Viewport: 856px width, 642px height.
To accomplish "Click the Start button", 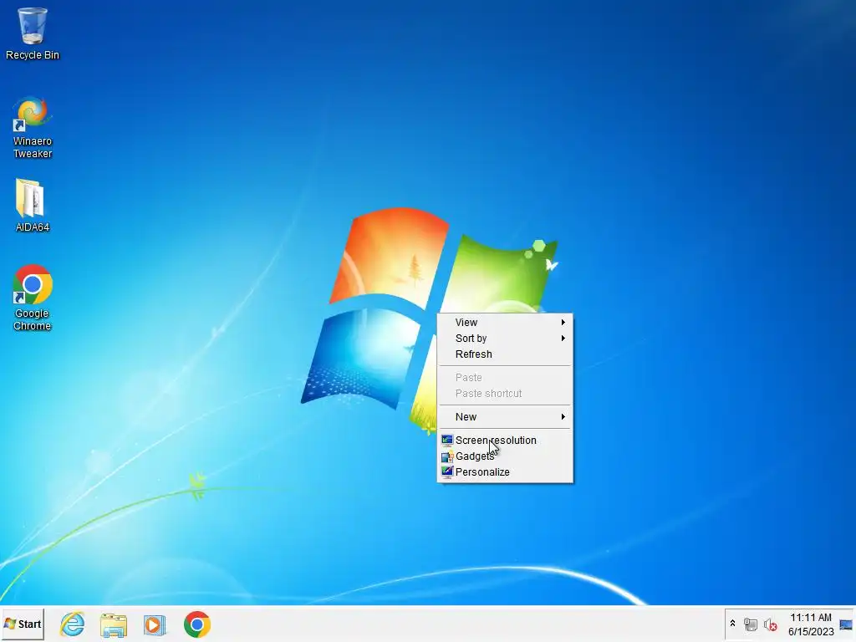I will tap(23, 624).
